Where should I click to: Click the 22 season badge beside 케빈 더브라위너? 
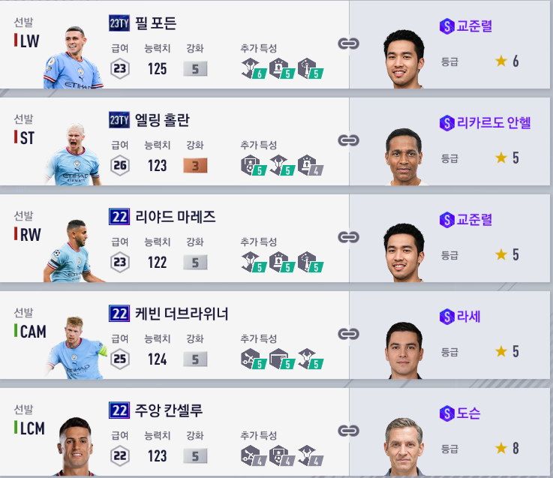pos(119,314)
